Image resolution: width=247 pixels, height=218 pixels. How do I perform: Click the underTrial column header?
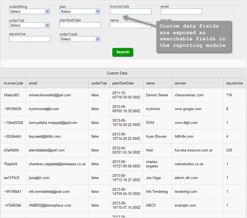pyautogui.click(x=99, y=83)
